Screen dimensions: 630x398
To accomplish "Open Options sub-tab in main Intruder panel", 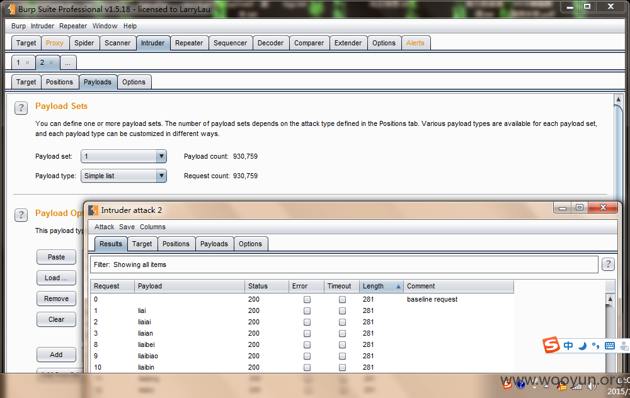I will click(x=134, y=82).
